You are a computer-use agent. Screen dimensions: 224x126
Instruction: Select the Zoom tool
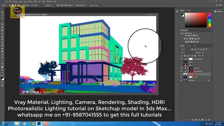click(x=2, y=70)
